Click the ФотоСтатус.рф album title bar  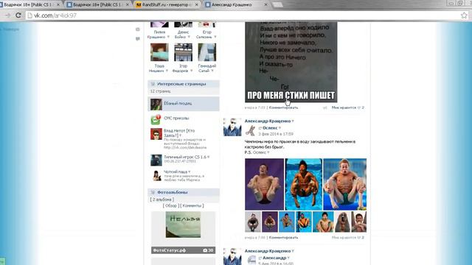tap(183, 250)
